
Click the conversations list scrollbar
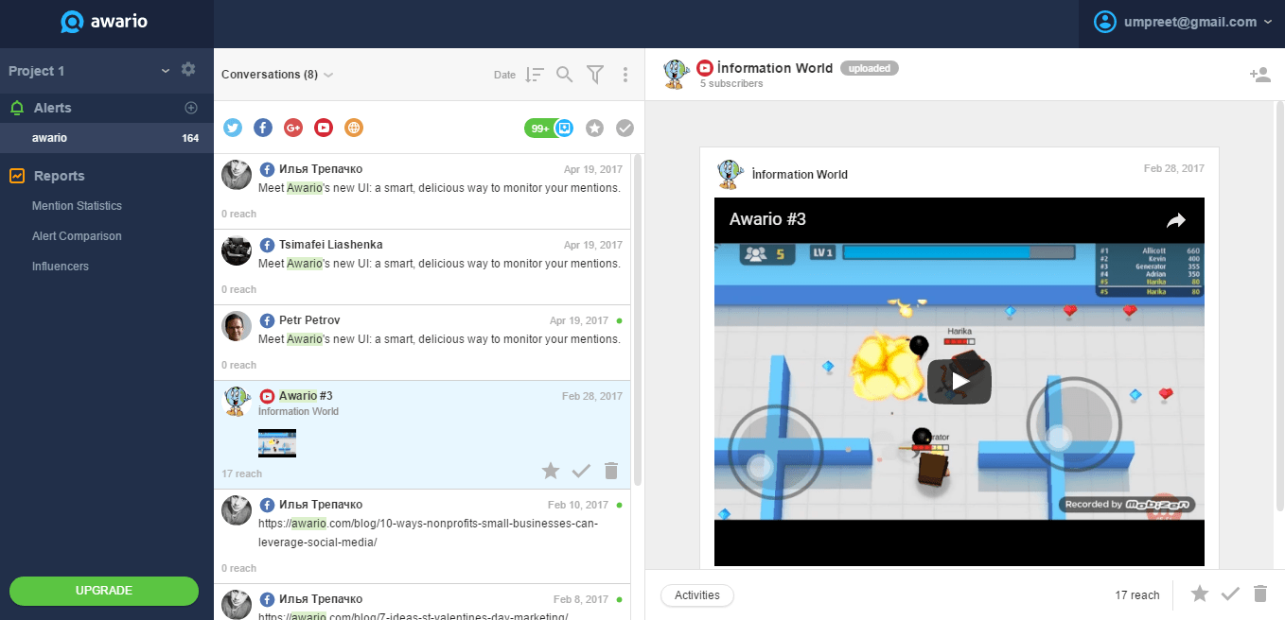coord(638,321)
